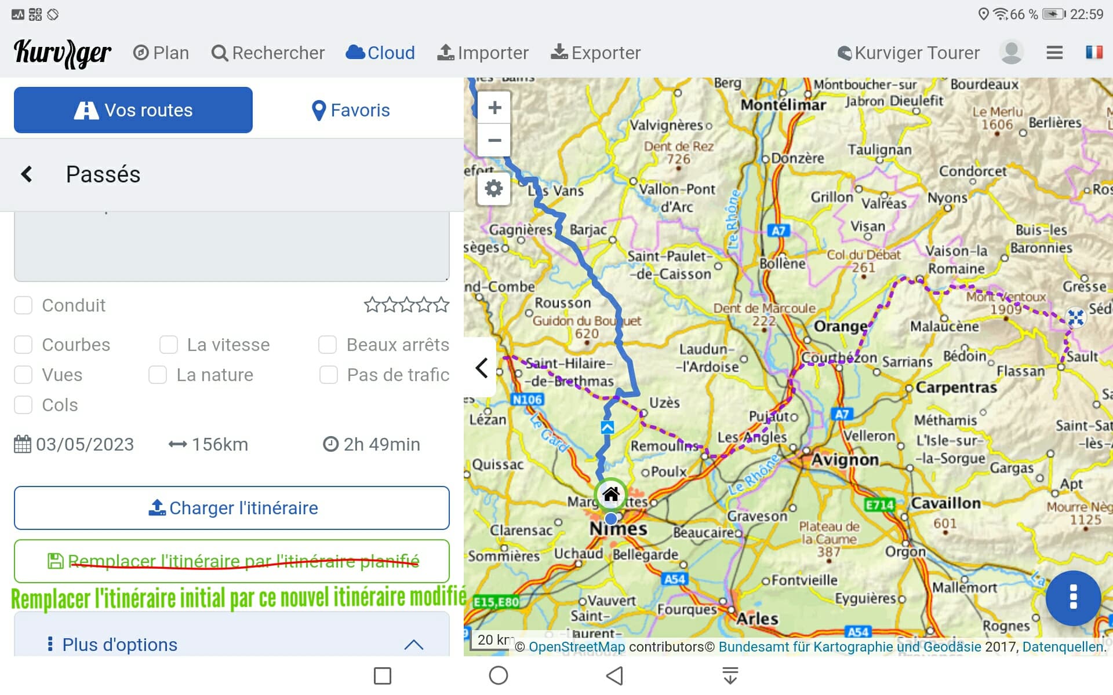Image resolution: width=1113 pixels, height=695 pixels.
Task: Open the Cloud menu
Action: click(380, 53)
